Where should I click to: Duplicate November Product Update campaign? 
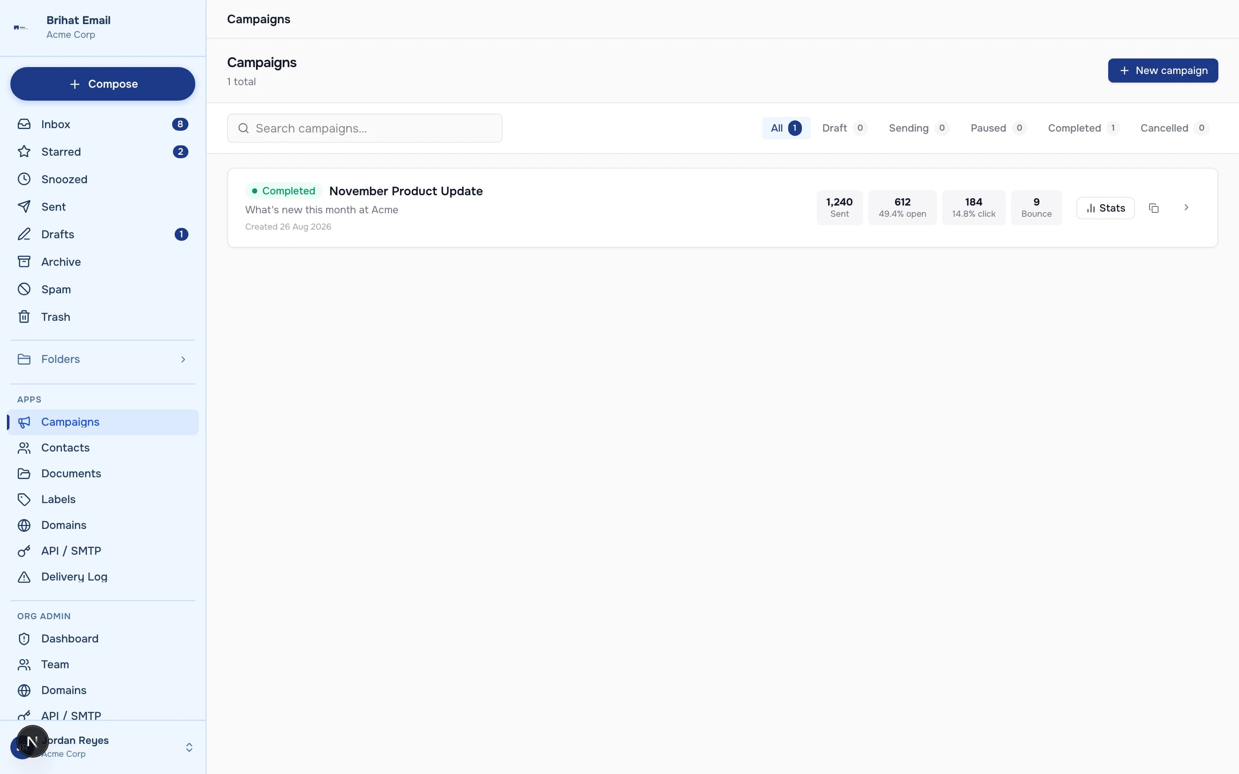click(x=1153, y=208)
